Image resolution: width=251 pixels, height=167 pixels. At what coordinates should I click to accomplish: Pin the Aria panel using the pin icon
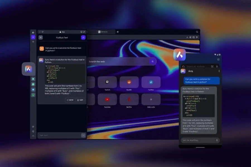click(x=84, y=32)
